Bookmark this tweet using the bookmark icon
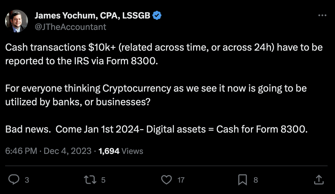This screenshot has width=335, height=194. 242,180
